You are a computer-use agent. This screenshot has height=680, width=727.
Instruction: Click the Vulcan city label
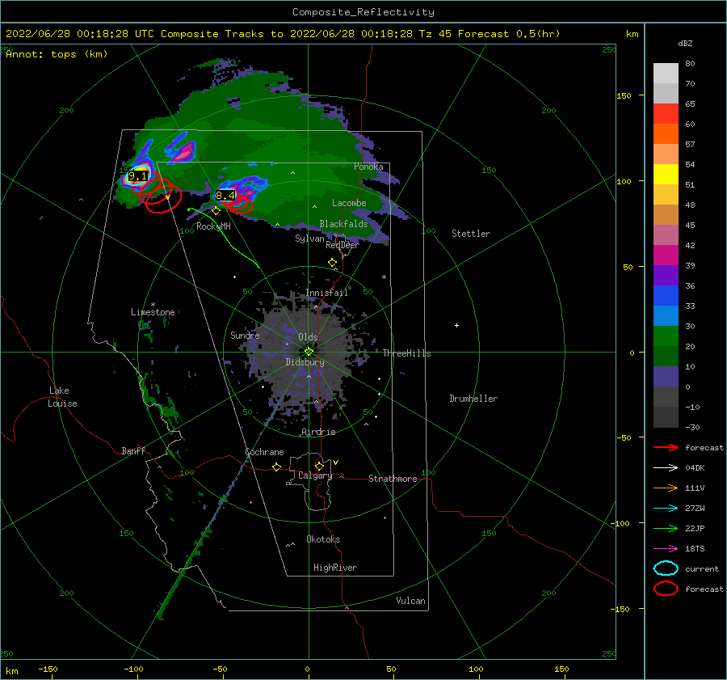[x=411, y=601]
